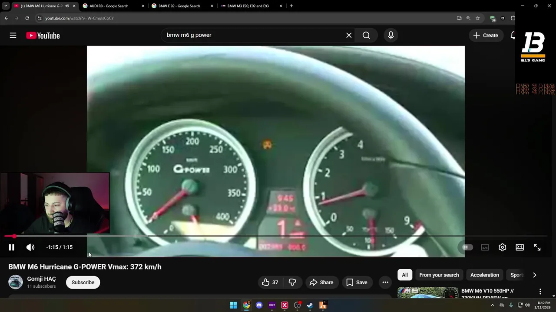Close the AUDI R8 tab
Image resolution: width=556 pixels, height=312 pixels.
[143, 6]
